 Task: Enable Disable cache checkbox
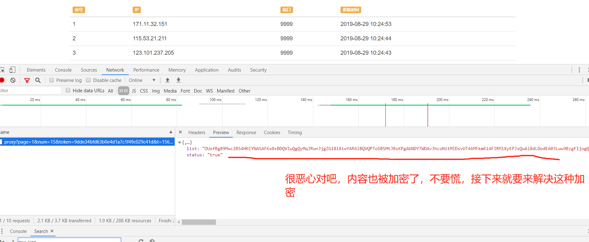(x=88, y=80)
